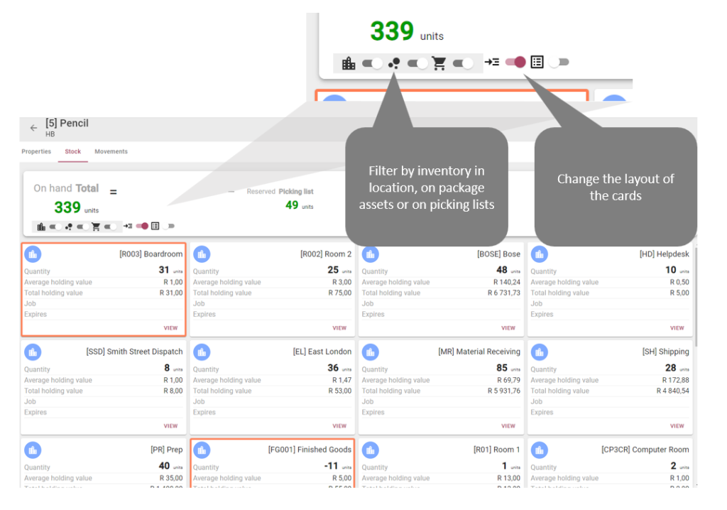Open the Computer Room location card

(x=612, y=462)
